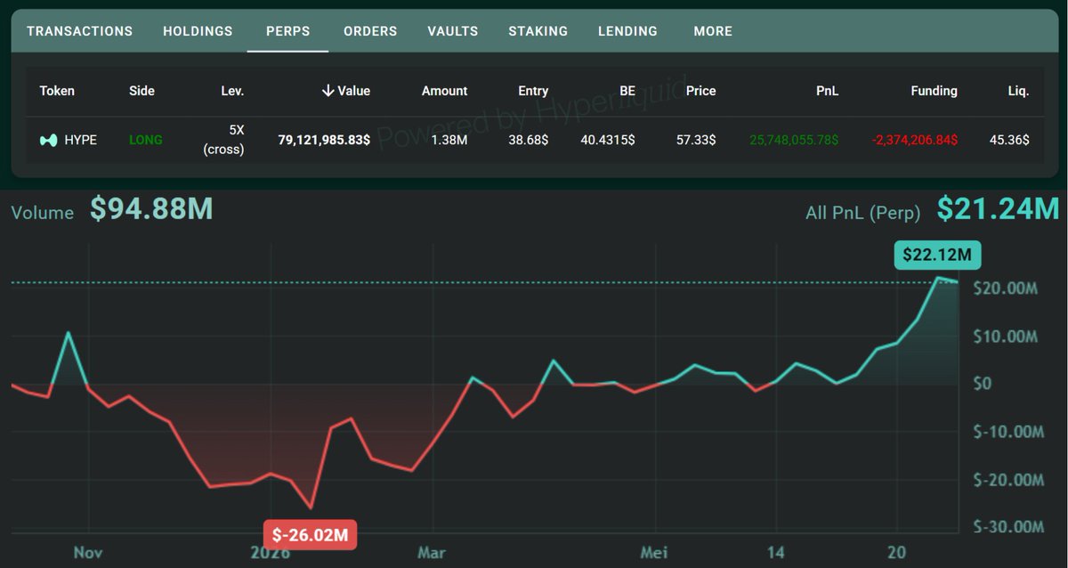Click the $94.88M volume figure
1068x568 pixels.
point(151,209)
